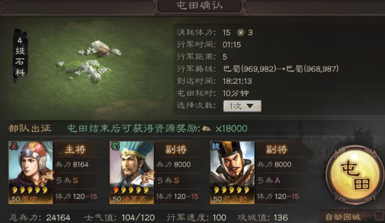Select the 周瑜 general portrait

(31, 172)
